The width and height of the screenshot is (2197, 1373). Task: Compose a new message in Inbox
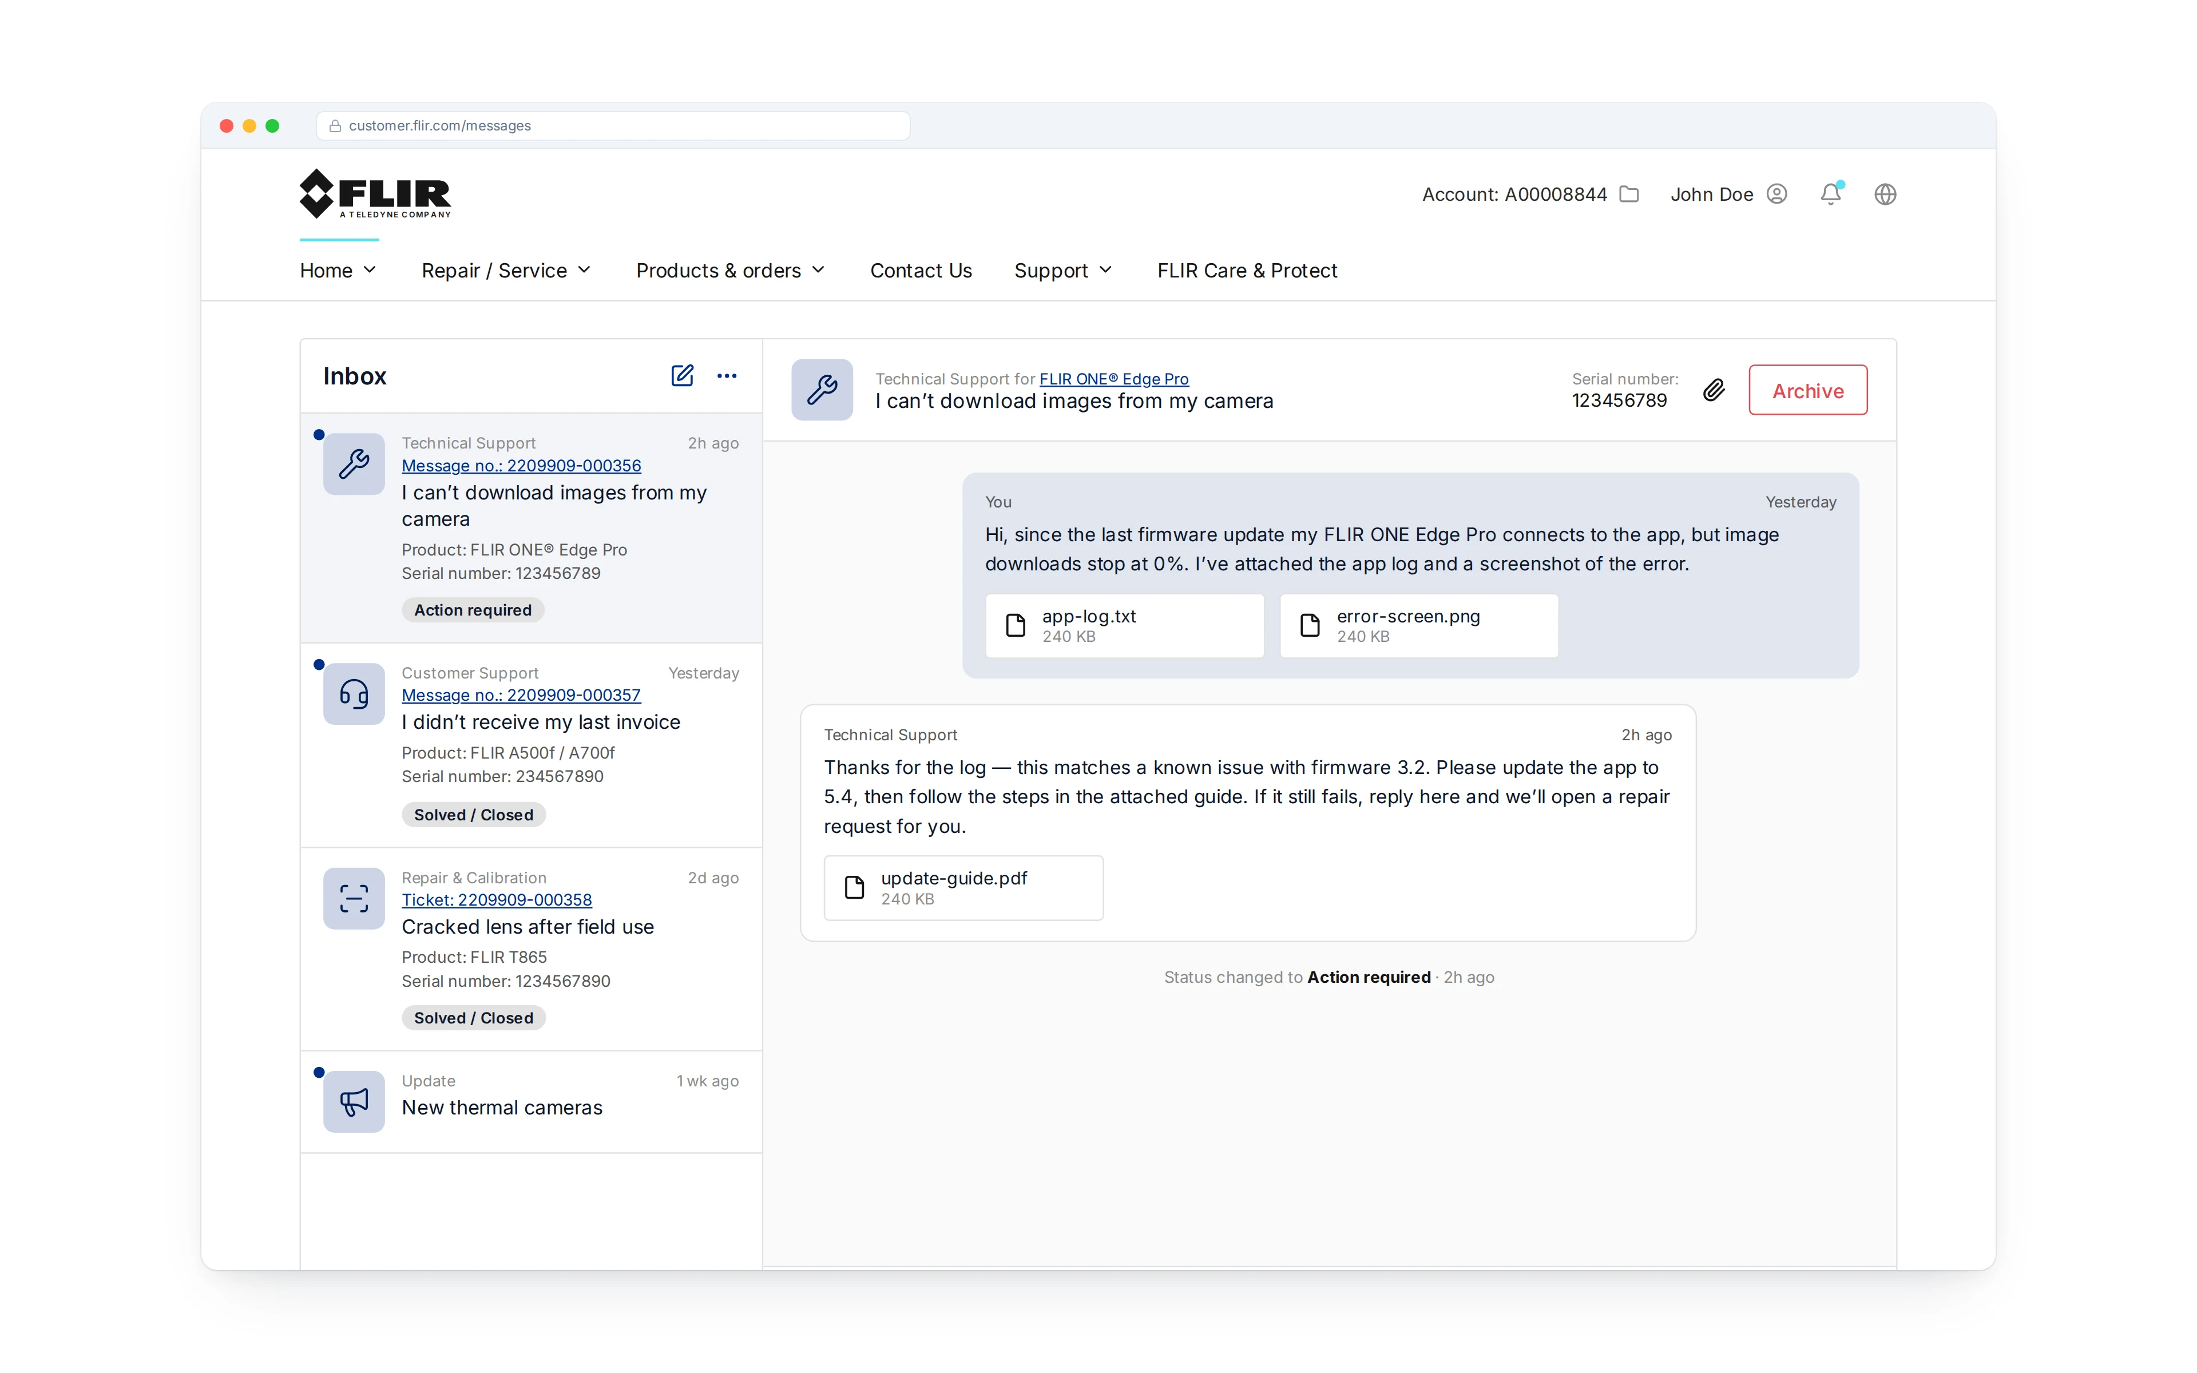[682, 376]
